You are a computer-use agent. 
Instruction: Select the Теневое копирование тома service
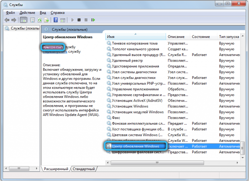tap(173, 43)
